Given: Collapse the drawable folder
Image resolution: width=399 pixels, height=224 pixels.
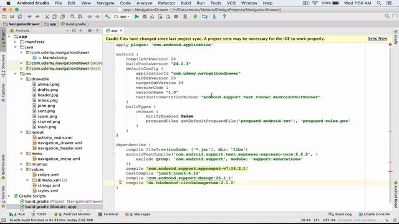Looking at the screenshot, I should point(22,79).
